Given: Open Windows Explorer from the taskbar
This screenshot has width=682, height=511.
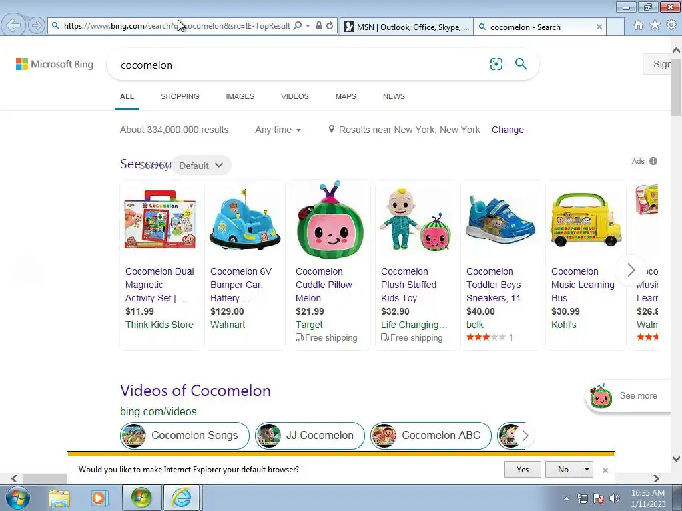Looking at the screenshot, I should point(59,498).
